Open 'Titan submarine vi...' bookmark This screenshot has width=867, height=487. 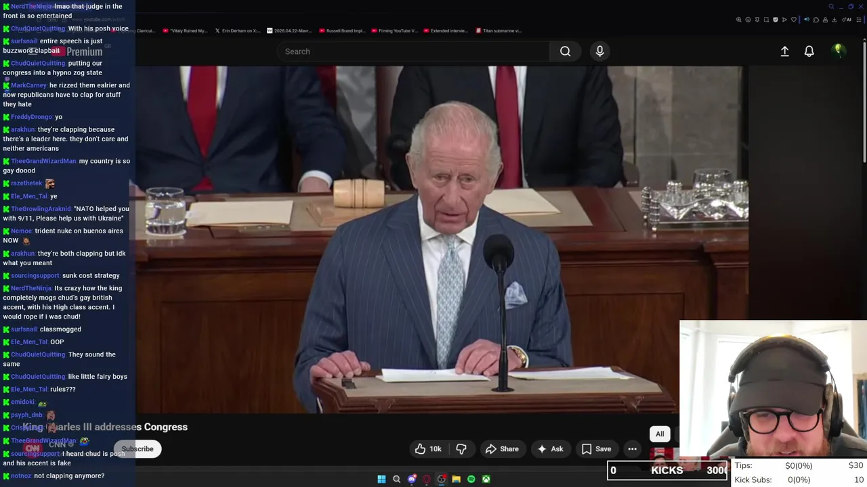[x=499, y=30]
